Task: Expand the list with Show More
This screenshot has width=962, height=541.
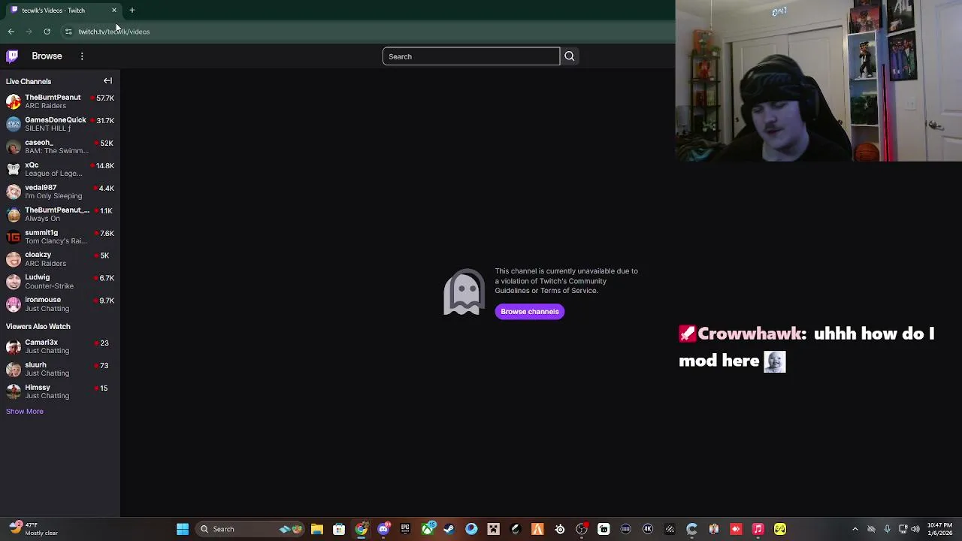Action: 25,412
